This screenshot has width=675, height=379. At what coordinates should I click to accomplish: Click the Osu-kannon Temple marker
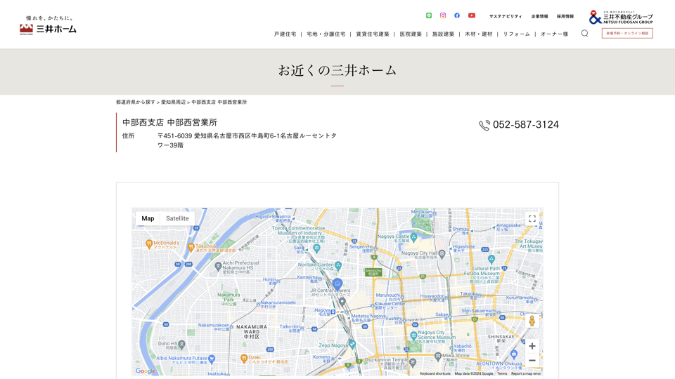[413, 362]
